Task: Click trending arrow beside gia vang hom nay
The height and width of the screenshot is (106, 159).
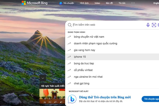Action: click(x=69, y=50)
